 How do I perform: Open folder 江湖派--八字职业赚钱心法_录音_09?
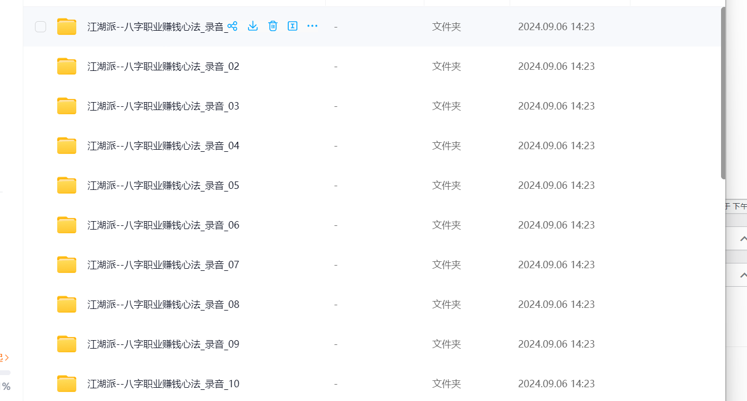coord(163,344)
